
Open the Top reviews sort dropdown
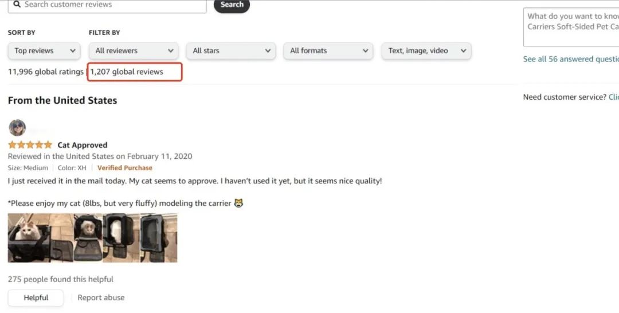click(44, 51)
